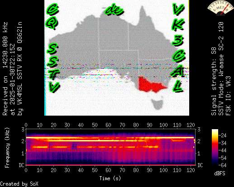Click the green digit 3 in callsign

pyautogui.click(x=178, y=41)
